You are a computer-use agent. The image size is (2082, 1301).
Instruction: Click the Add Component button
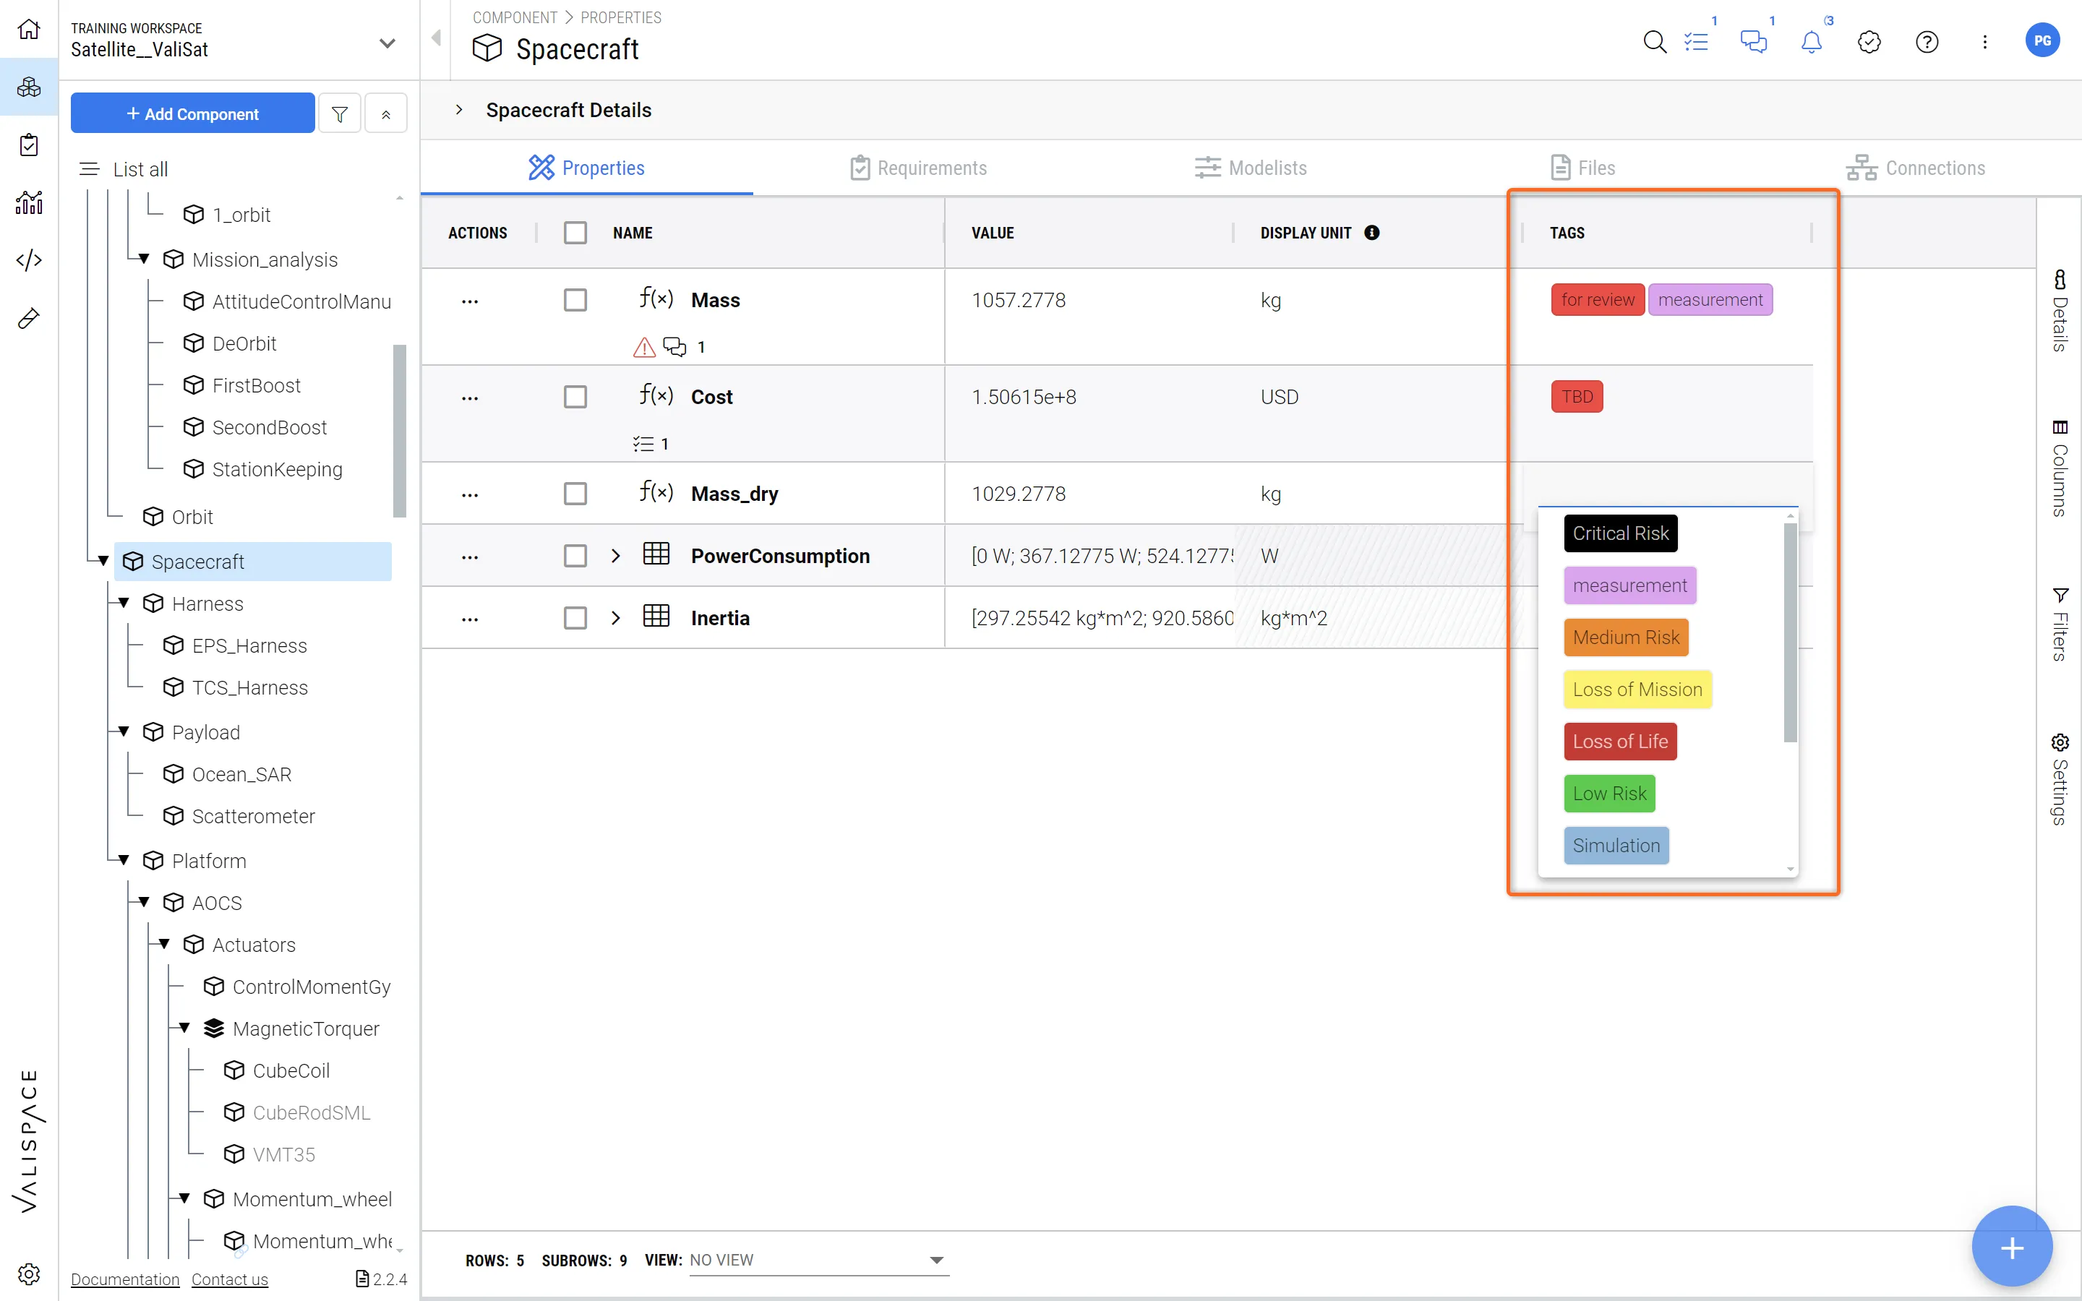click(x=192, y=113)
